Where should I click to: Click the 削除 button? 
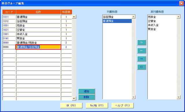pyautogui.click(x=86, y=97)
